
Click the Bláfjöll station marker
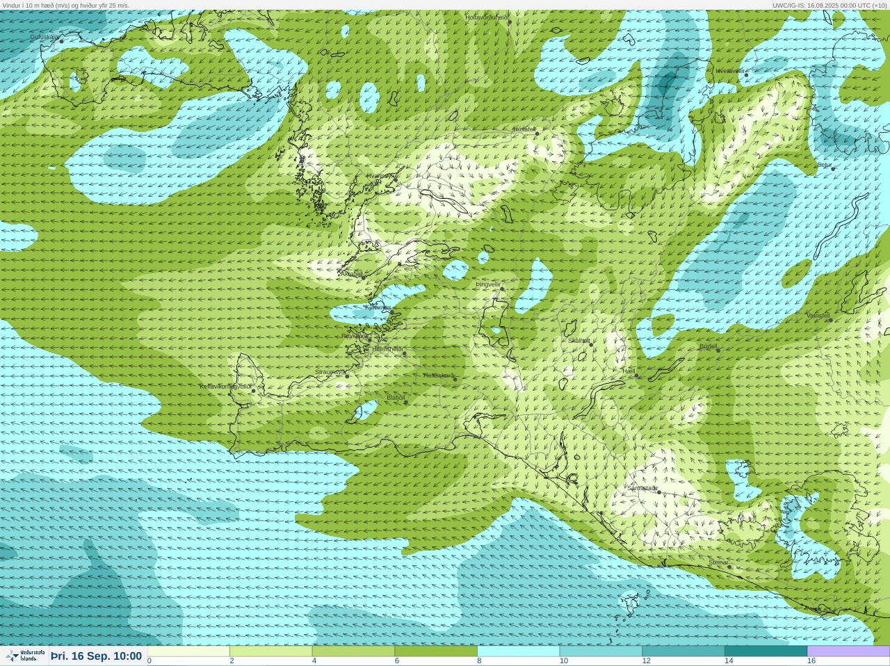pos(406,402)
